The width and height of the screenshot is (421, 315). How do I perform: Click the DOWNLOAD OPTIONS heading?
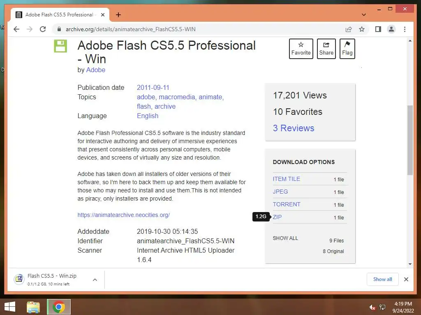click(x=304, y=162)
